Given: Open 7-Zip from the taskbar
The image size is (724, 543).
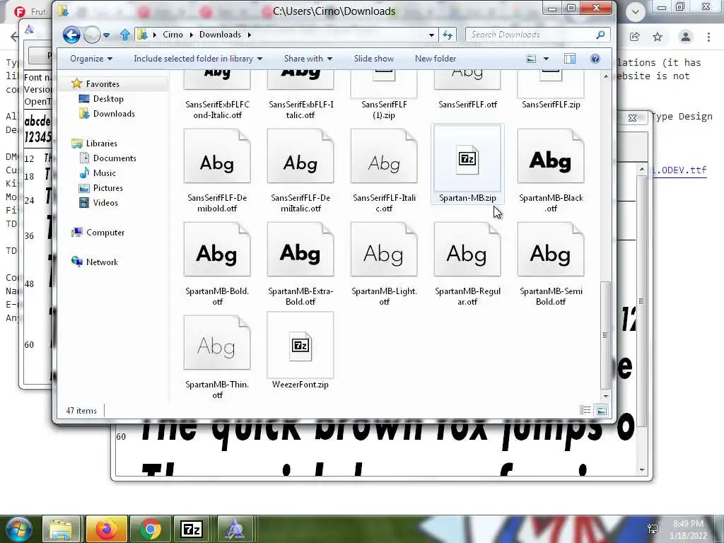Looking at the screenshot, I should point(192,529).
